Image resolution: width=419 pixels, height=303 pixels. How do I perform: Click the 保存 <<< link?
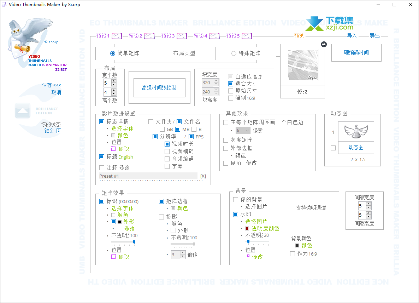52,85
